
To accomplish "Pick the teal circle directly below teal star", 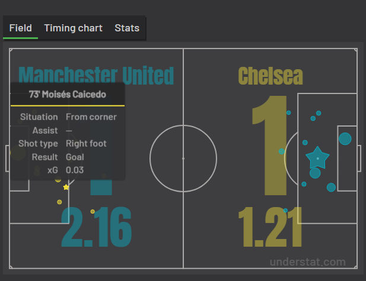I will click(315, 173).
